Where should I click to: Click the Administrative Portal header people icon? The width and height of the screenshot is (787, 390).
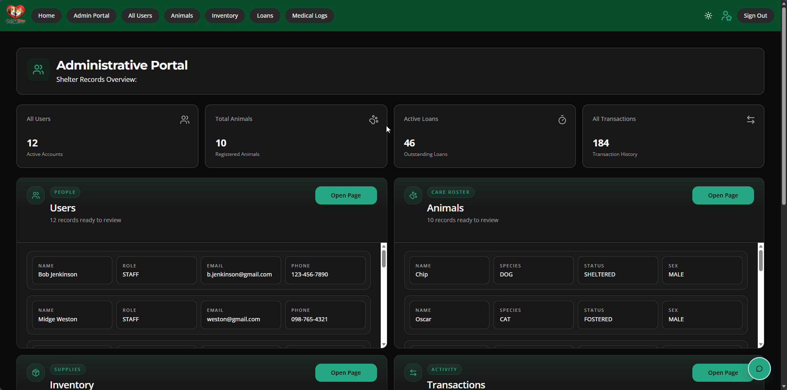(38, 70)
